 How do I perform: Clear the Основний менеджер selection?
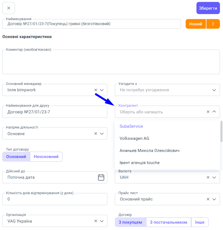[x=96, y=90]
